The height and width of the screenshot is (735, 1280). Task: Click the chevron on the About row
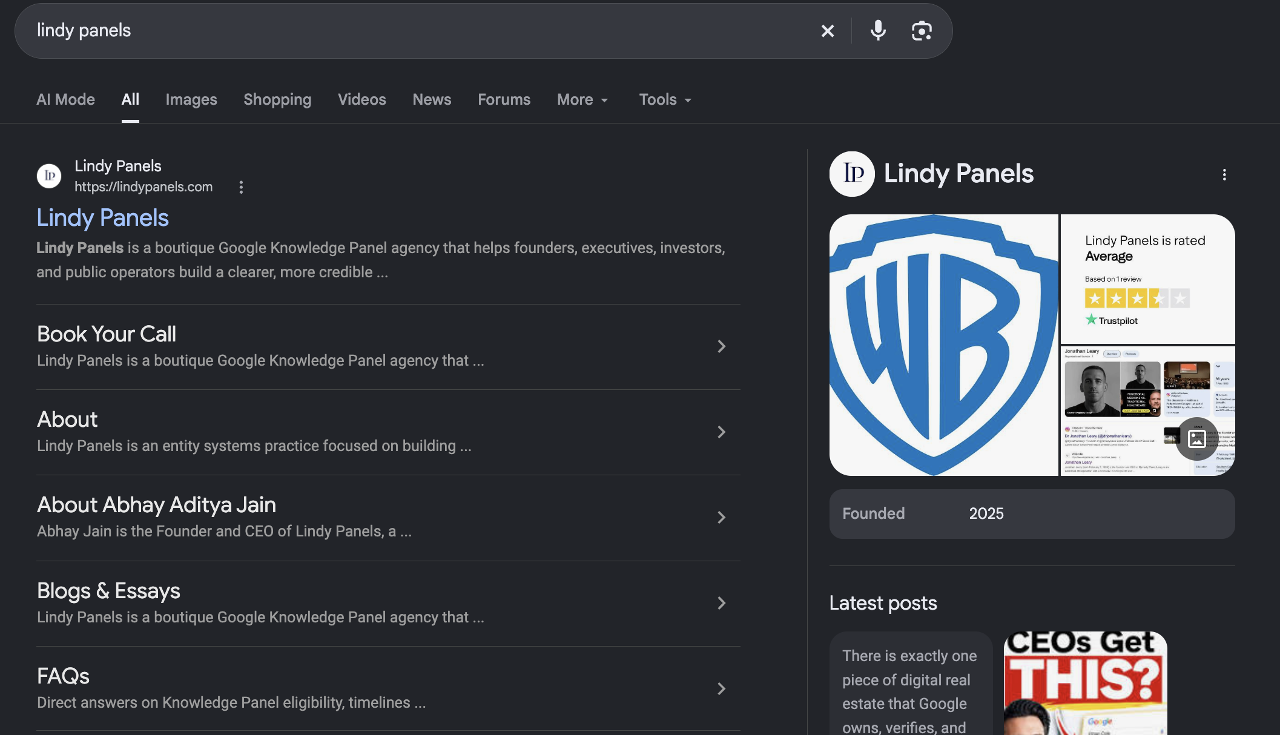(x=721, y=432)
